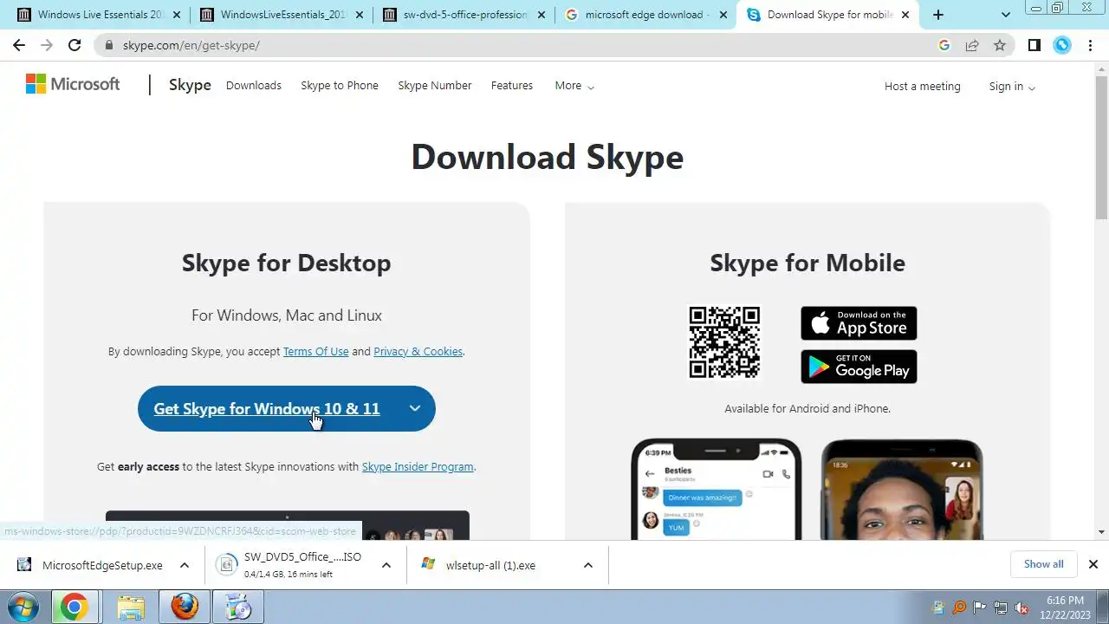Open the Skype Insider Program link
Screen dimensions: 1109x624
point(418,466)
